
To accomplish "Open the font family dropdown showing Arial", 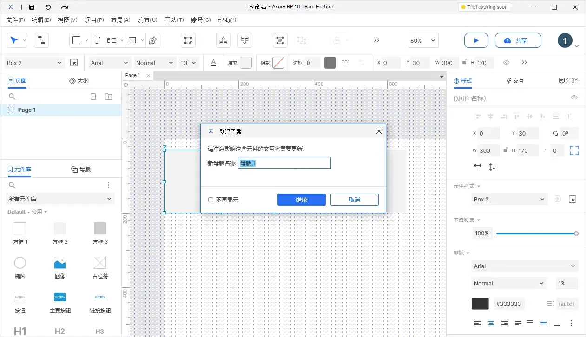I will 108,62.
